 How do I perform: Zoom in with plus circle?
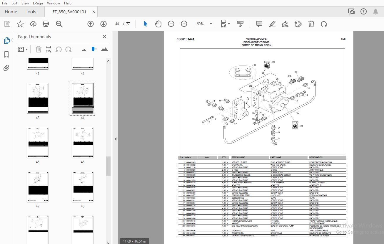pyautogui.click(x=184, y=24)
